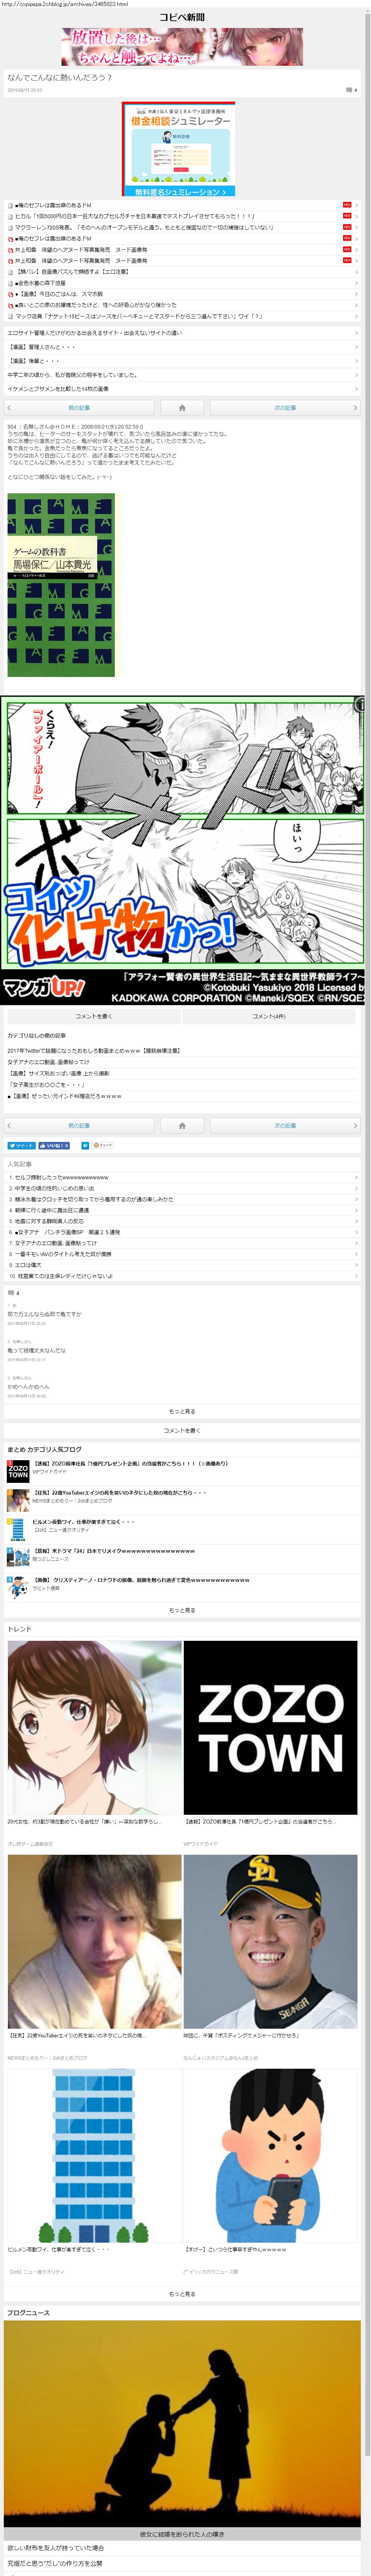Open イケメンとブサメンを比較した14枚の画像 link

pyautogui.click(x=58, y=389)
